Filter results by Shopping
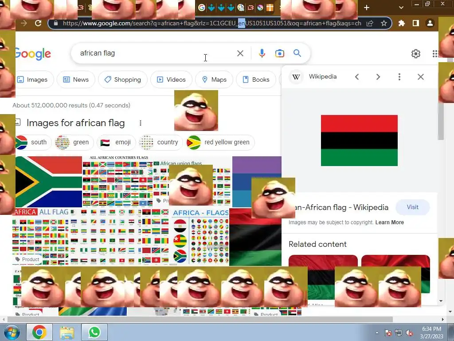The width and height of the screenshot is (454, 341). coord(123,79)
